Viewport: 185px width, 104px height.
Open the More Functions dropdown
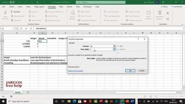click(53, 21)
